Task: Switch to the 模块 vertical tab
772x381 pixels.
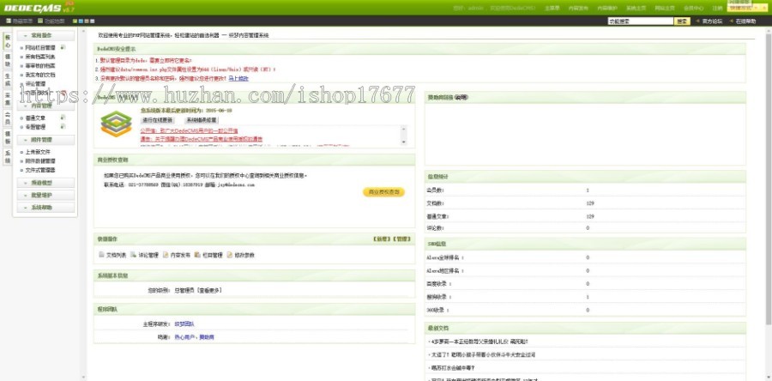Action: [8, 61]
